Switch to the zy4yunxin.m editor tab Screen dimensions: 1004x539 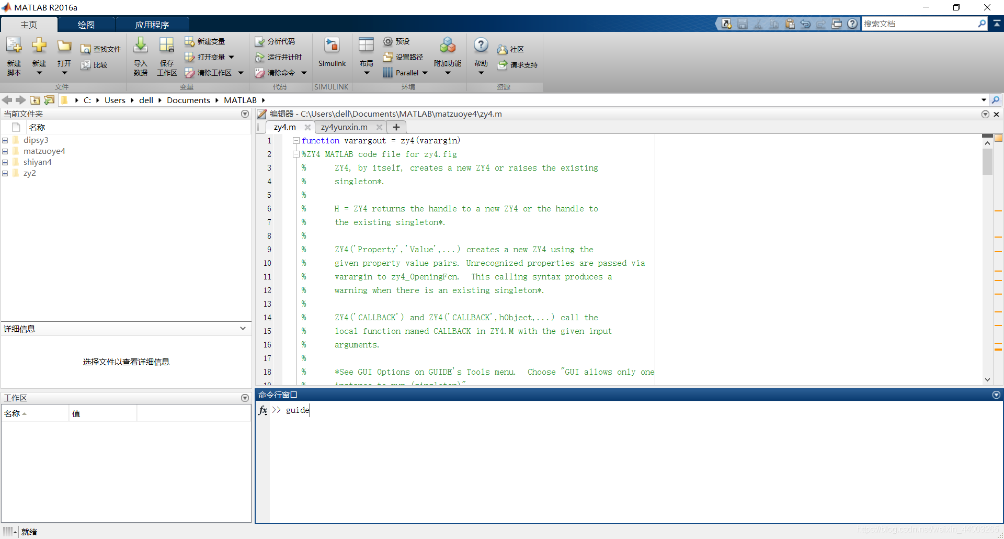[344, 127]
